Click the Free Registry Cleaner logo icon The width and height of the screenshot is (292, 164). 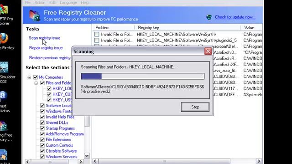pyautogui.click(x=35, y=15)
